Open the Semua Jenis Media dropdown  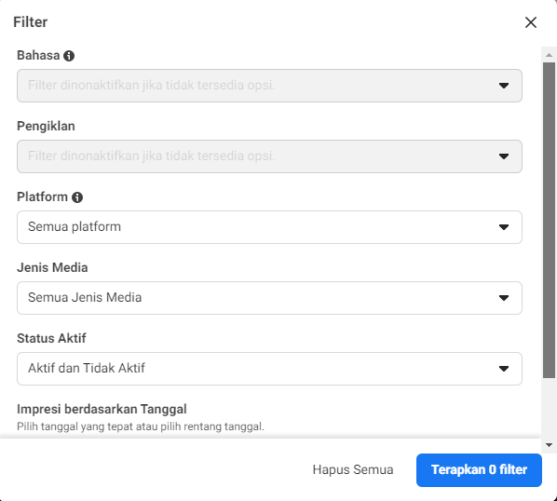pos(269,298)
